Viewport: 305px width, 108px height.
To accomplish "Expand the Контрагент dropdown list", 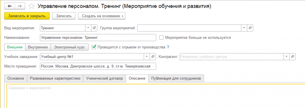I will coord(286,57).
